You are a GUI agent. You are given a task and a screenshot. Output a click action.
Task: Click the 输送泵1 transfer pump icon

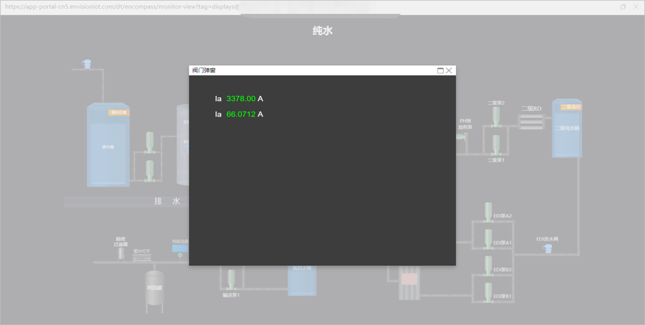(x=231, y=280)
